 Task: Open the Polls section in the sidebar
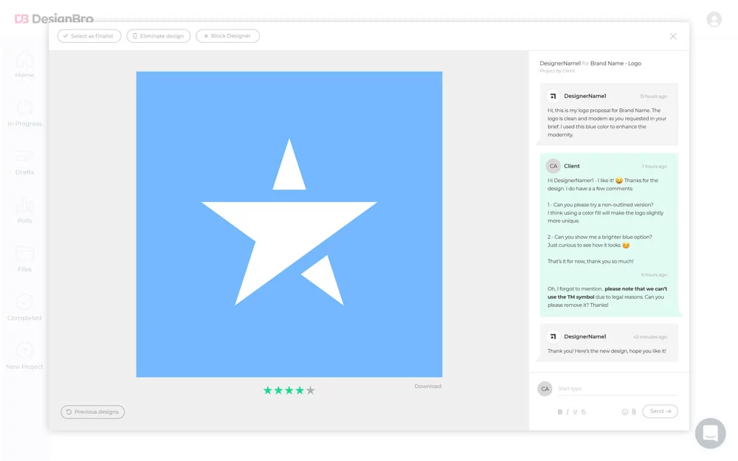click(24, 210)
